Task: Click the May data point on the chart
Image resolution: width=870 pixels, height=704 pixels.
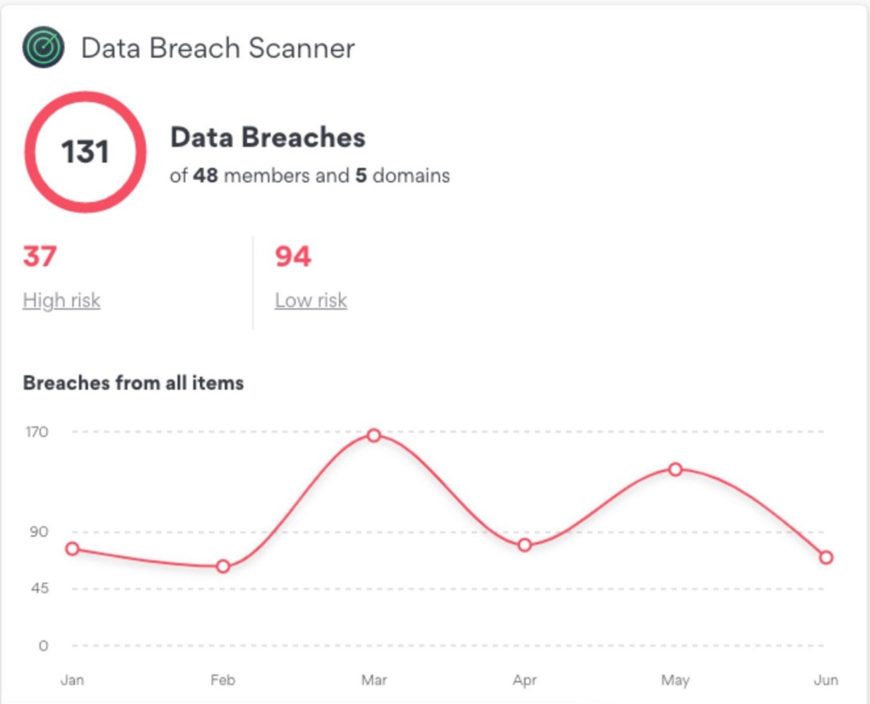Action: coord(675,469)
